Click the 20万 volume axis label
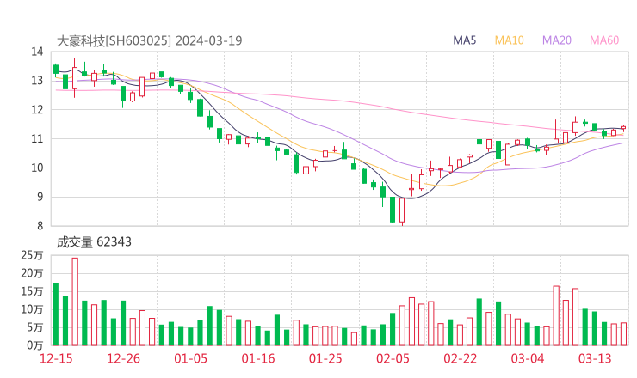Image resolution: width=637 pixels, height=378 pixels. coord(32,273)
